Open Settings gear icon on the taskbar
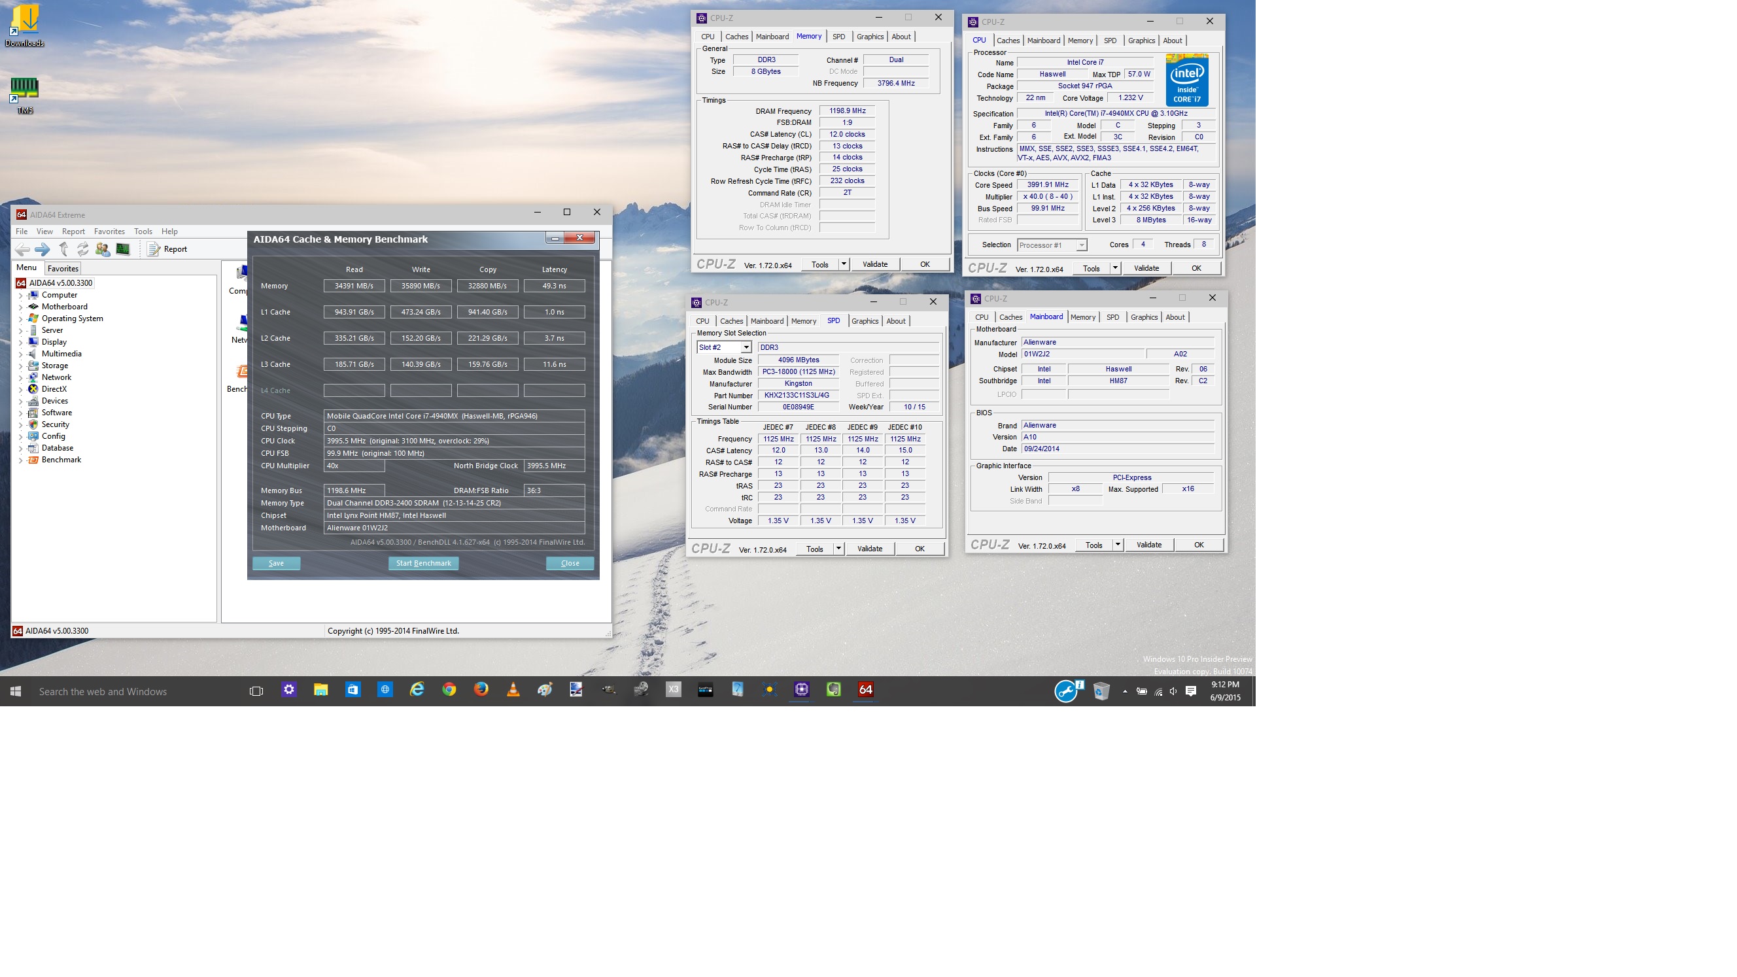 288,690
